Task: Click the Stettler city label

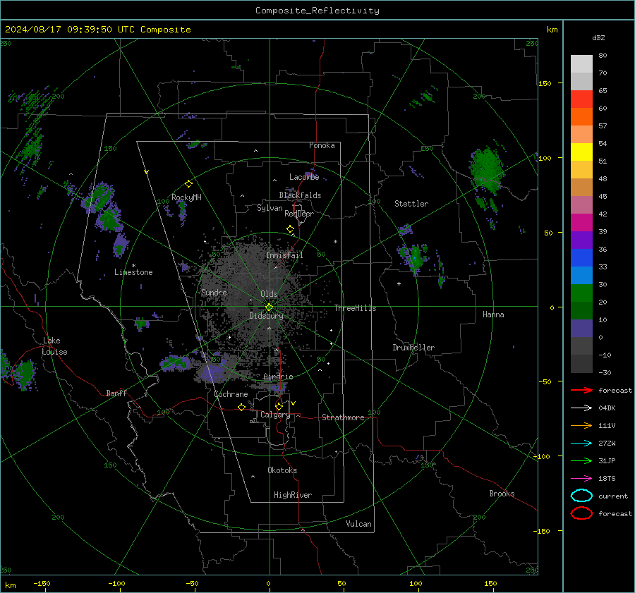Action: pos(411,204)
